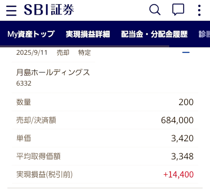Click the SBI証券 logo
This screenshot has height=190, width=210.
49,10
